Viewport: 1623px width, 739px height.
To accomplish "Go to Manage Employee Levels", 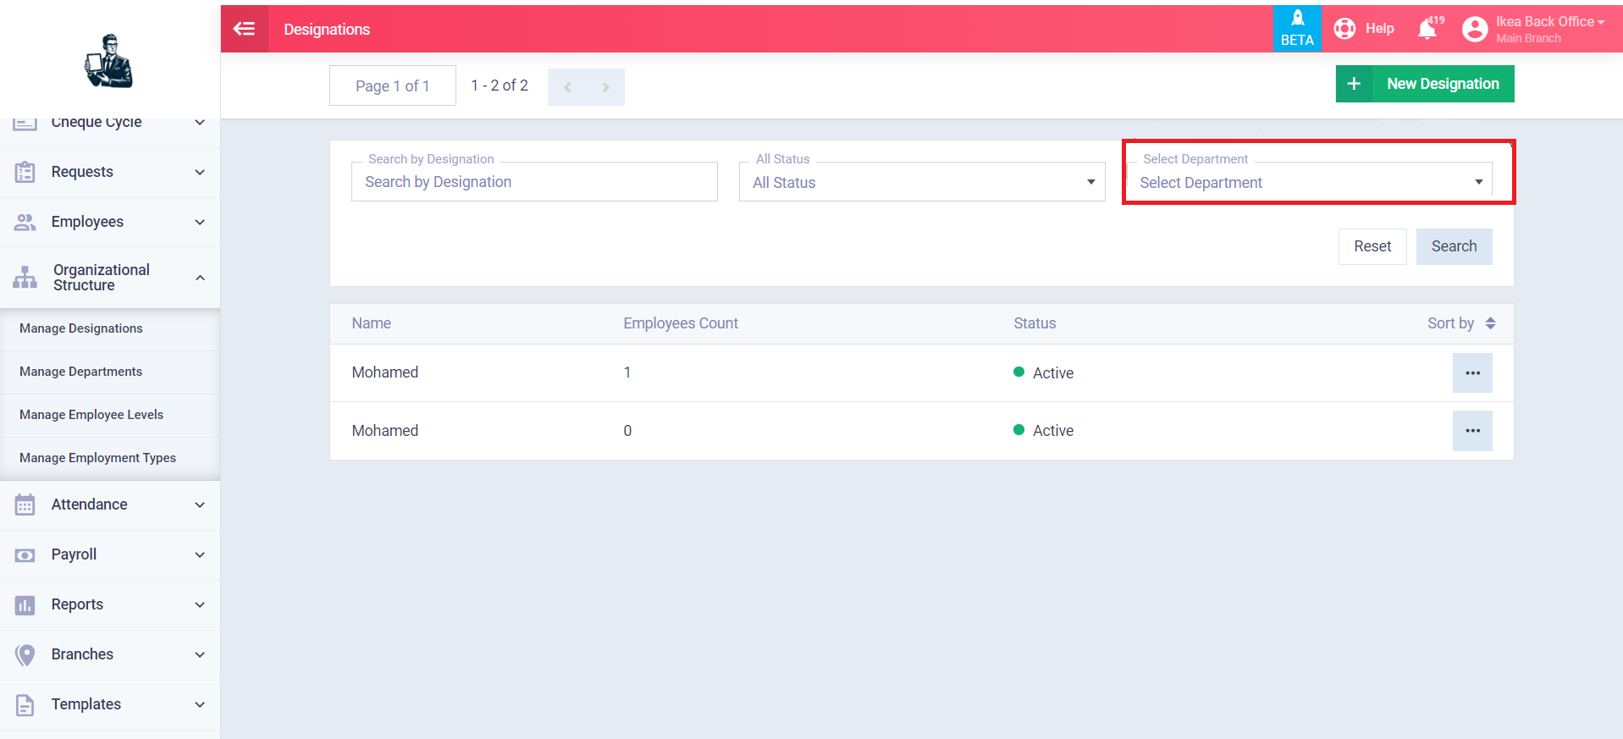I will coord(91,415).
